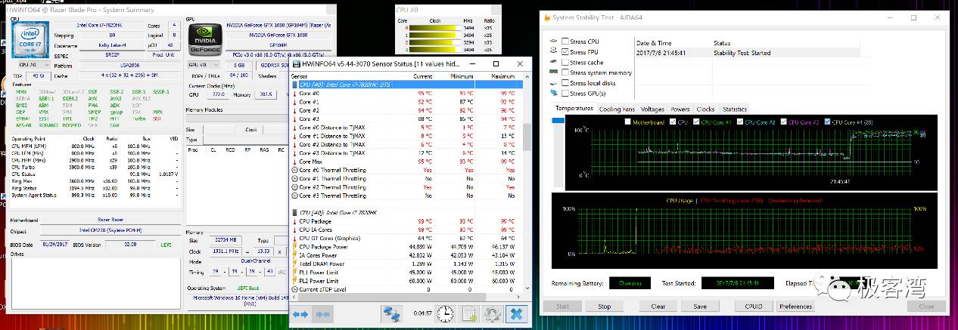Click the CPU Package Power lightning icon
Viewport: 958px width, 330px height.
click(x=294, y=247)
